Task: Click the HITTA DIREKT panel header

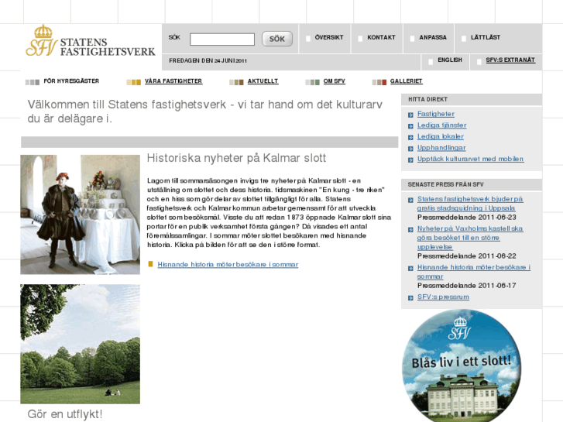Action: (472, 99)
